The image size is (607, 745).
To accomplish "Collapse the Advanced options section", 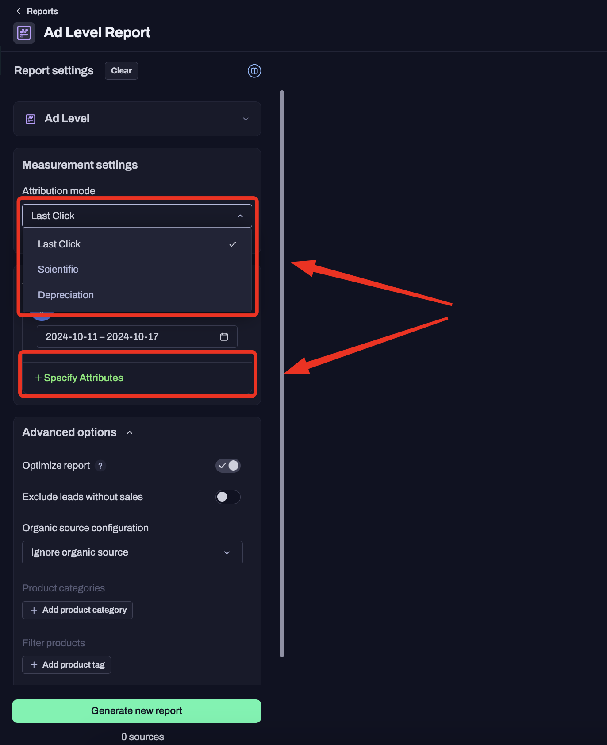I will [x=130, y=432].
